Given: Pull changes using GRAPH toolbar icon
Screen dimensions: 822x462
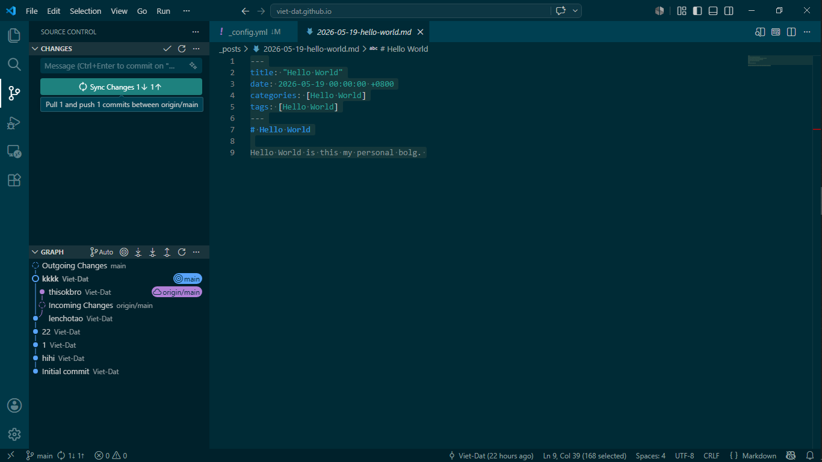Looking at the screenshot, I should [x=153, y=252].
